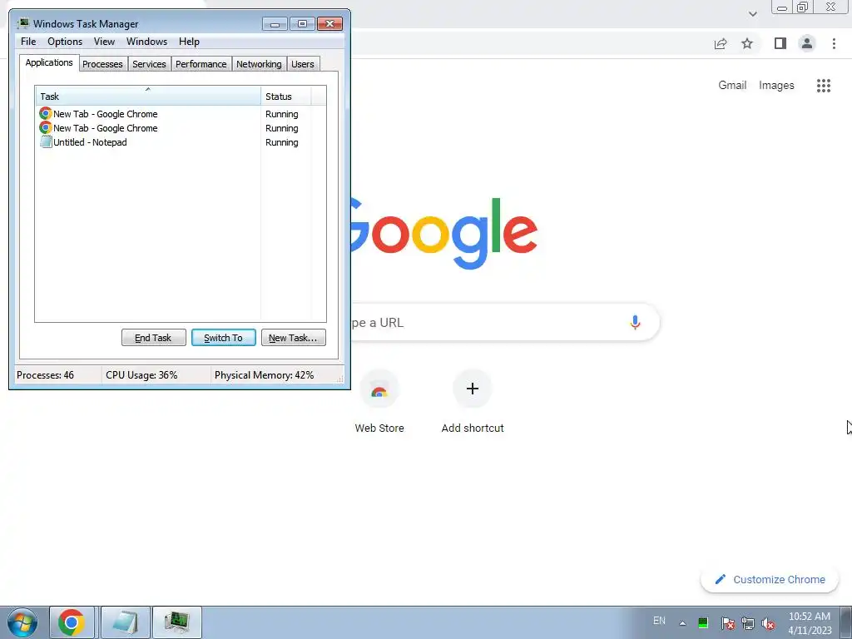Open the Web Store shortcut icon
This screenshot has height=639, width=852.
(379, 389)
